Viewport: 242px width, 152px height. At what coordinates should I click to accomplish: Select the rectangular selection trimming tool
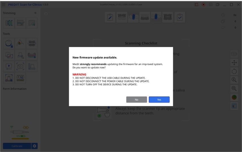tap(9, 23)
